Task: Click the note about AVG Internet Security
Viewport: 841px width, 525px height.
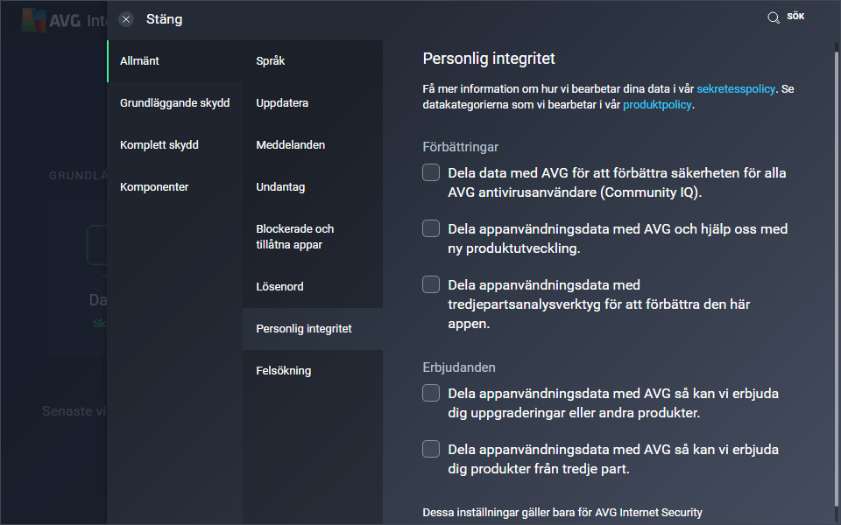Action: pos(562,513)
